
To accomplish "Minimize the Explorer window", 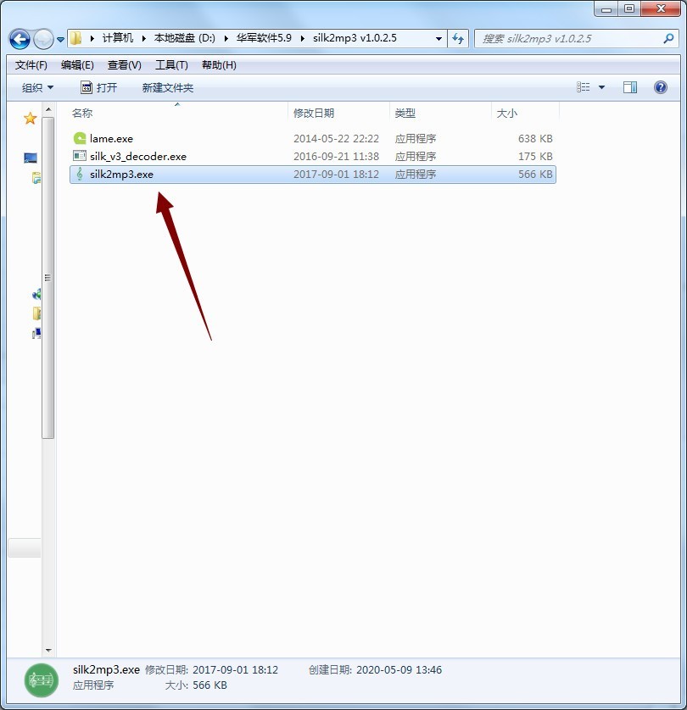I will (606, 9).
